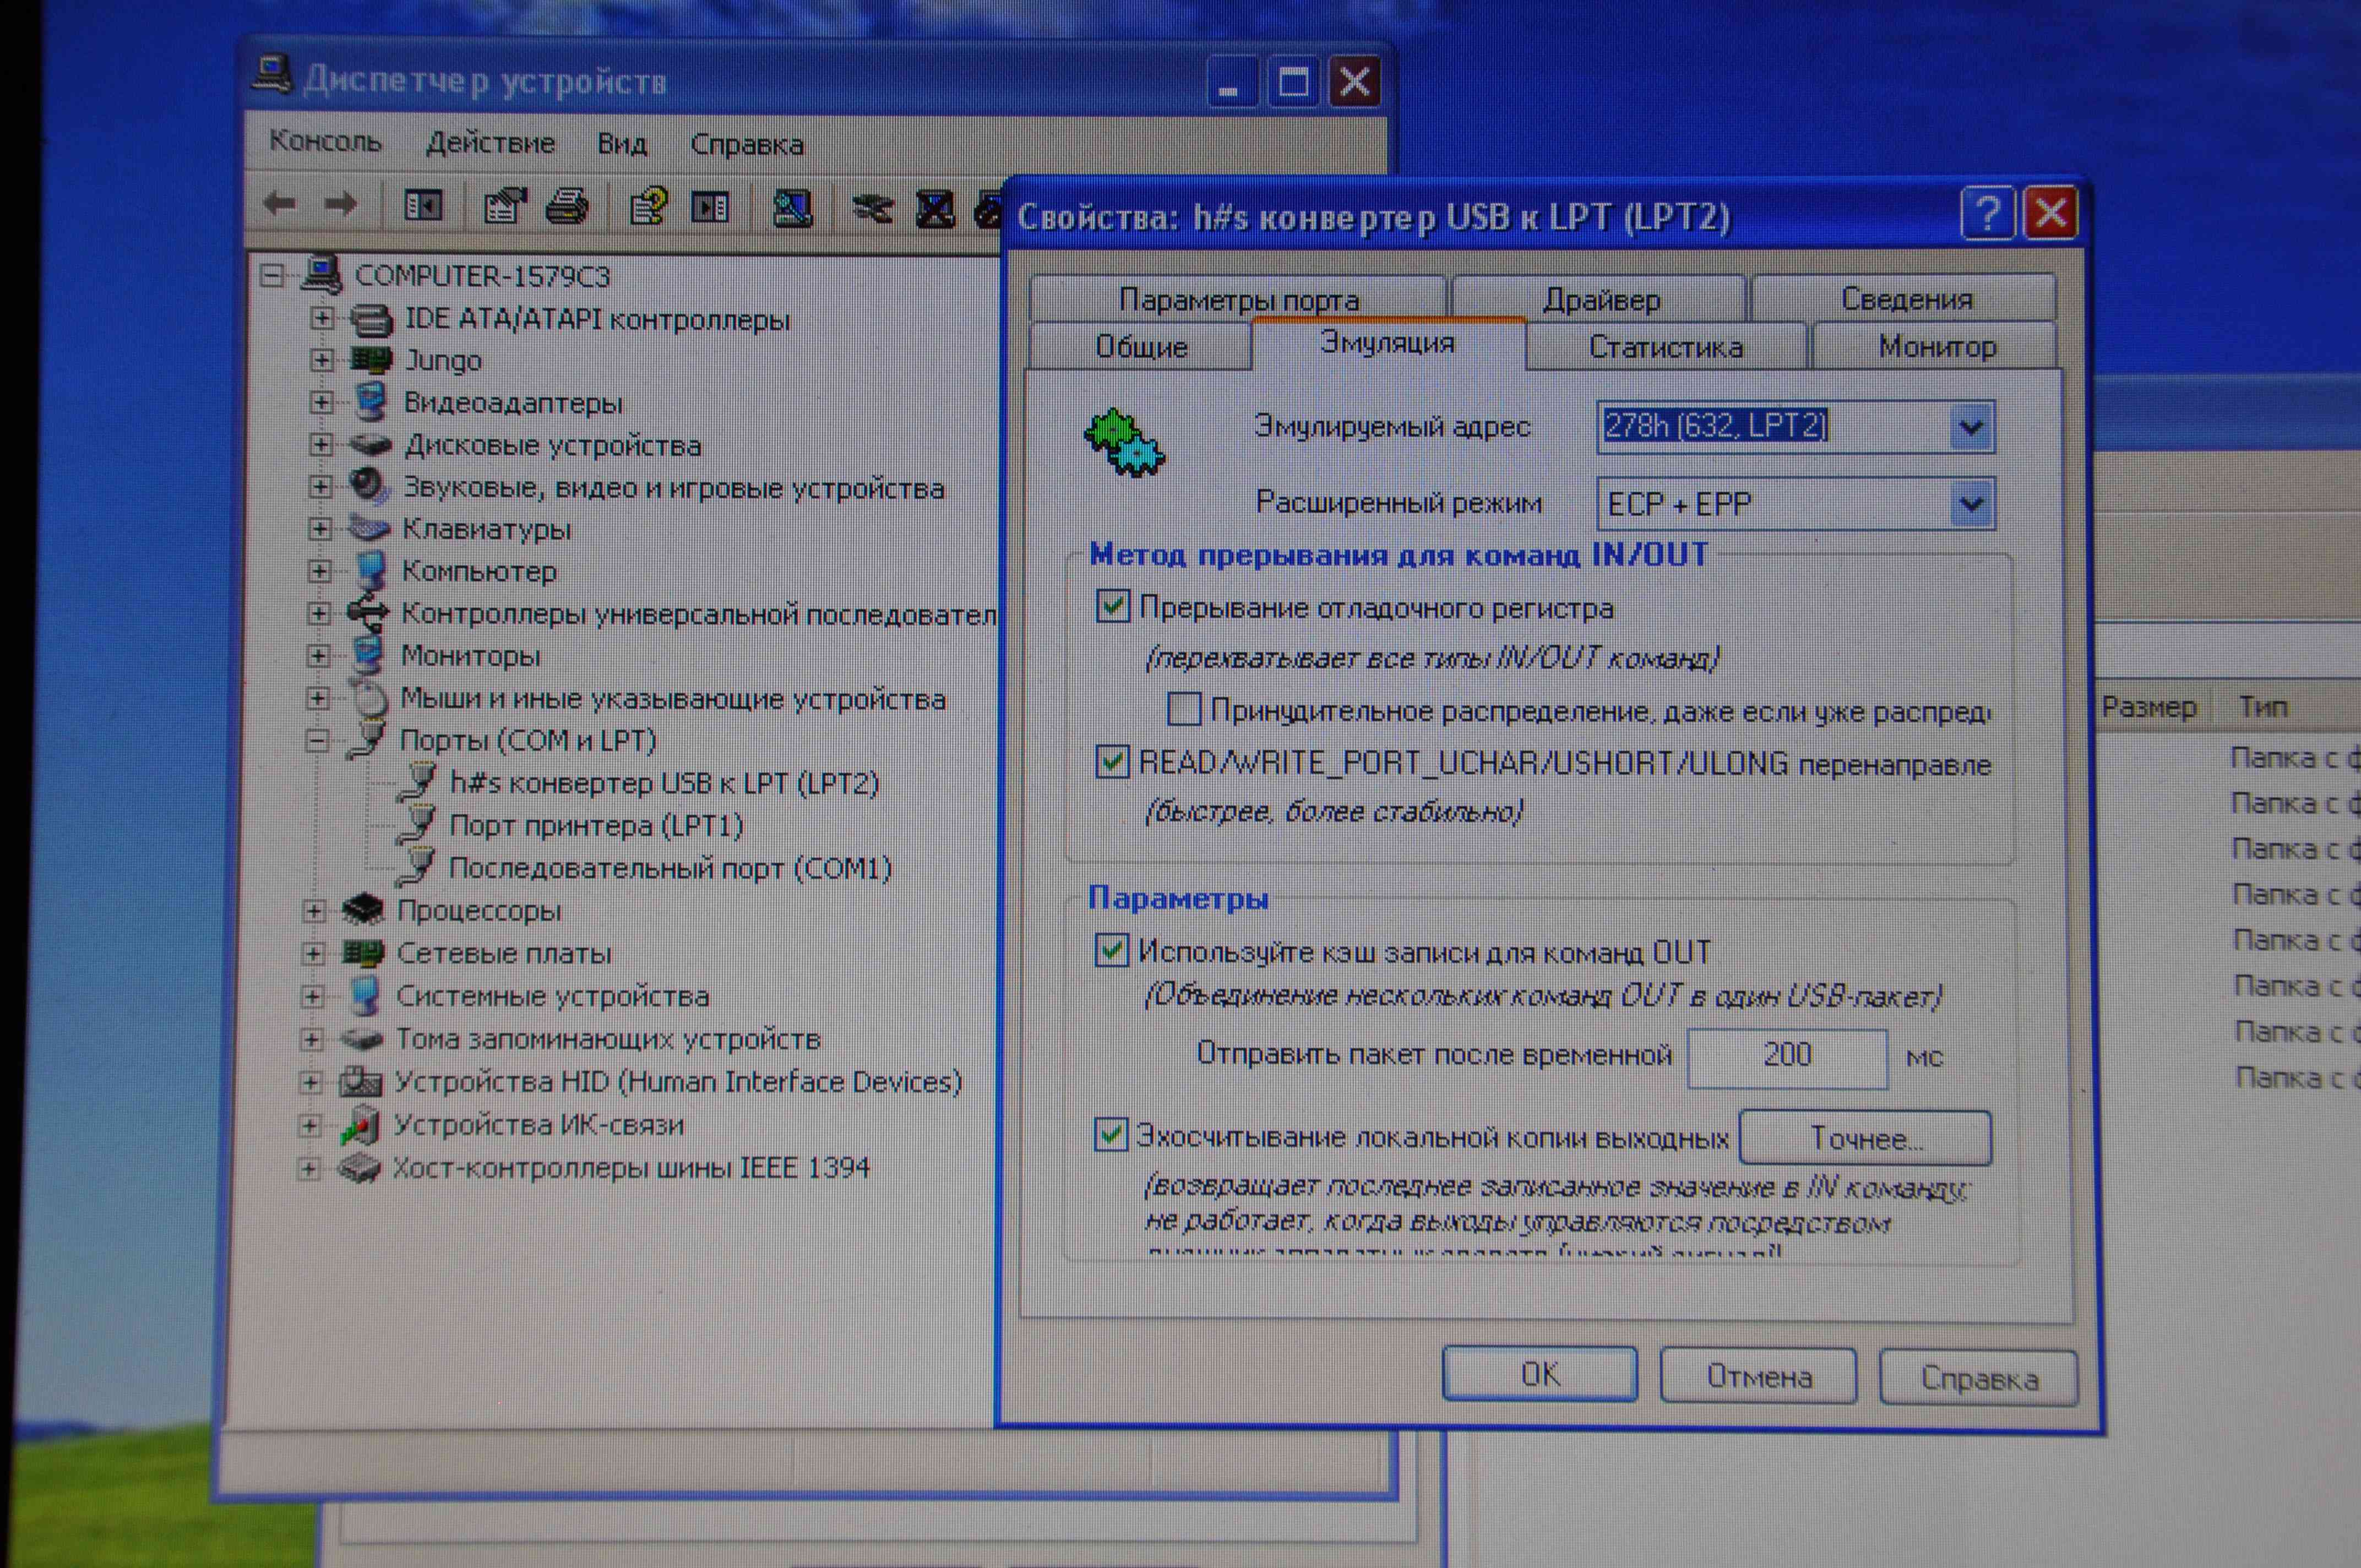Enable the 'Принудительное распределение' checkbox
This screenshot has width=2361, height=1568.
(x=1184, y=710)
